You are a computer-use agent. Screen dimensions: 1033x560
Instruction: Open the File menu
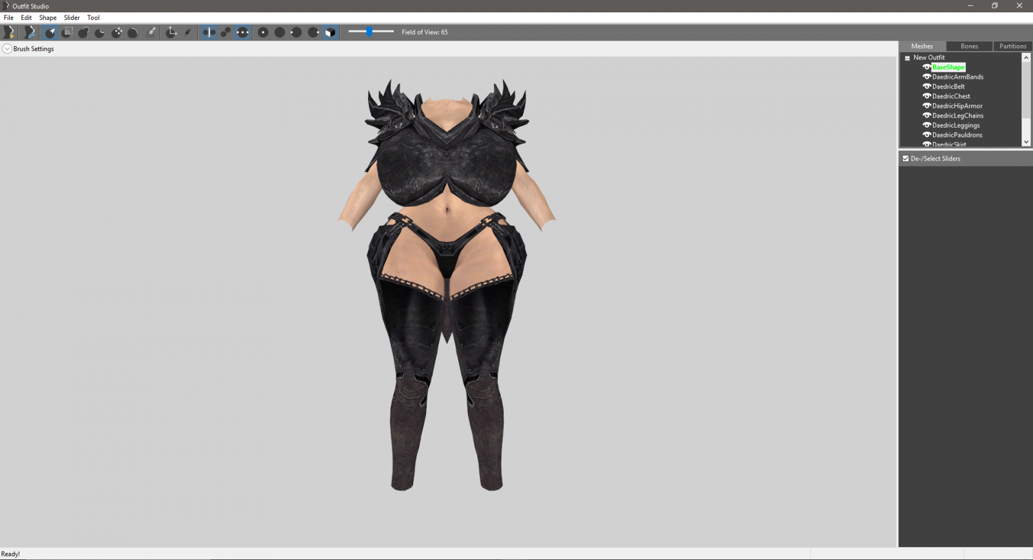(8, 18)
